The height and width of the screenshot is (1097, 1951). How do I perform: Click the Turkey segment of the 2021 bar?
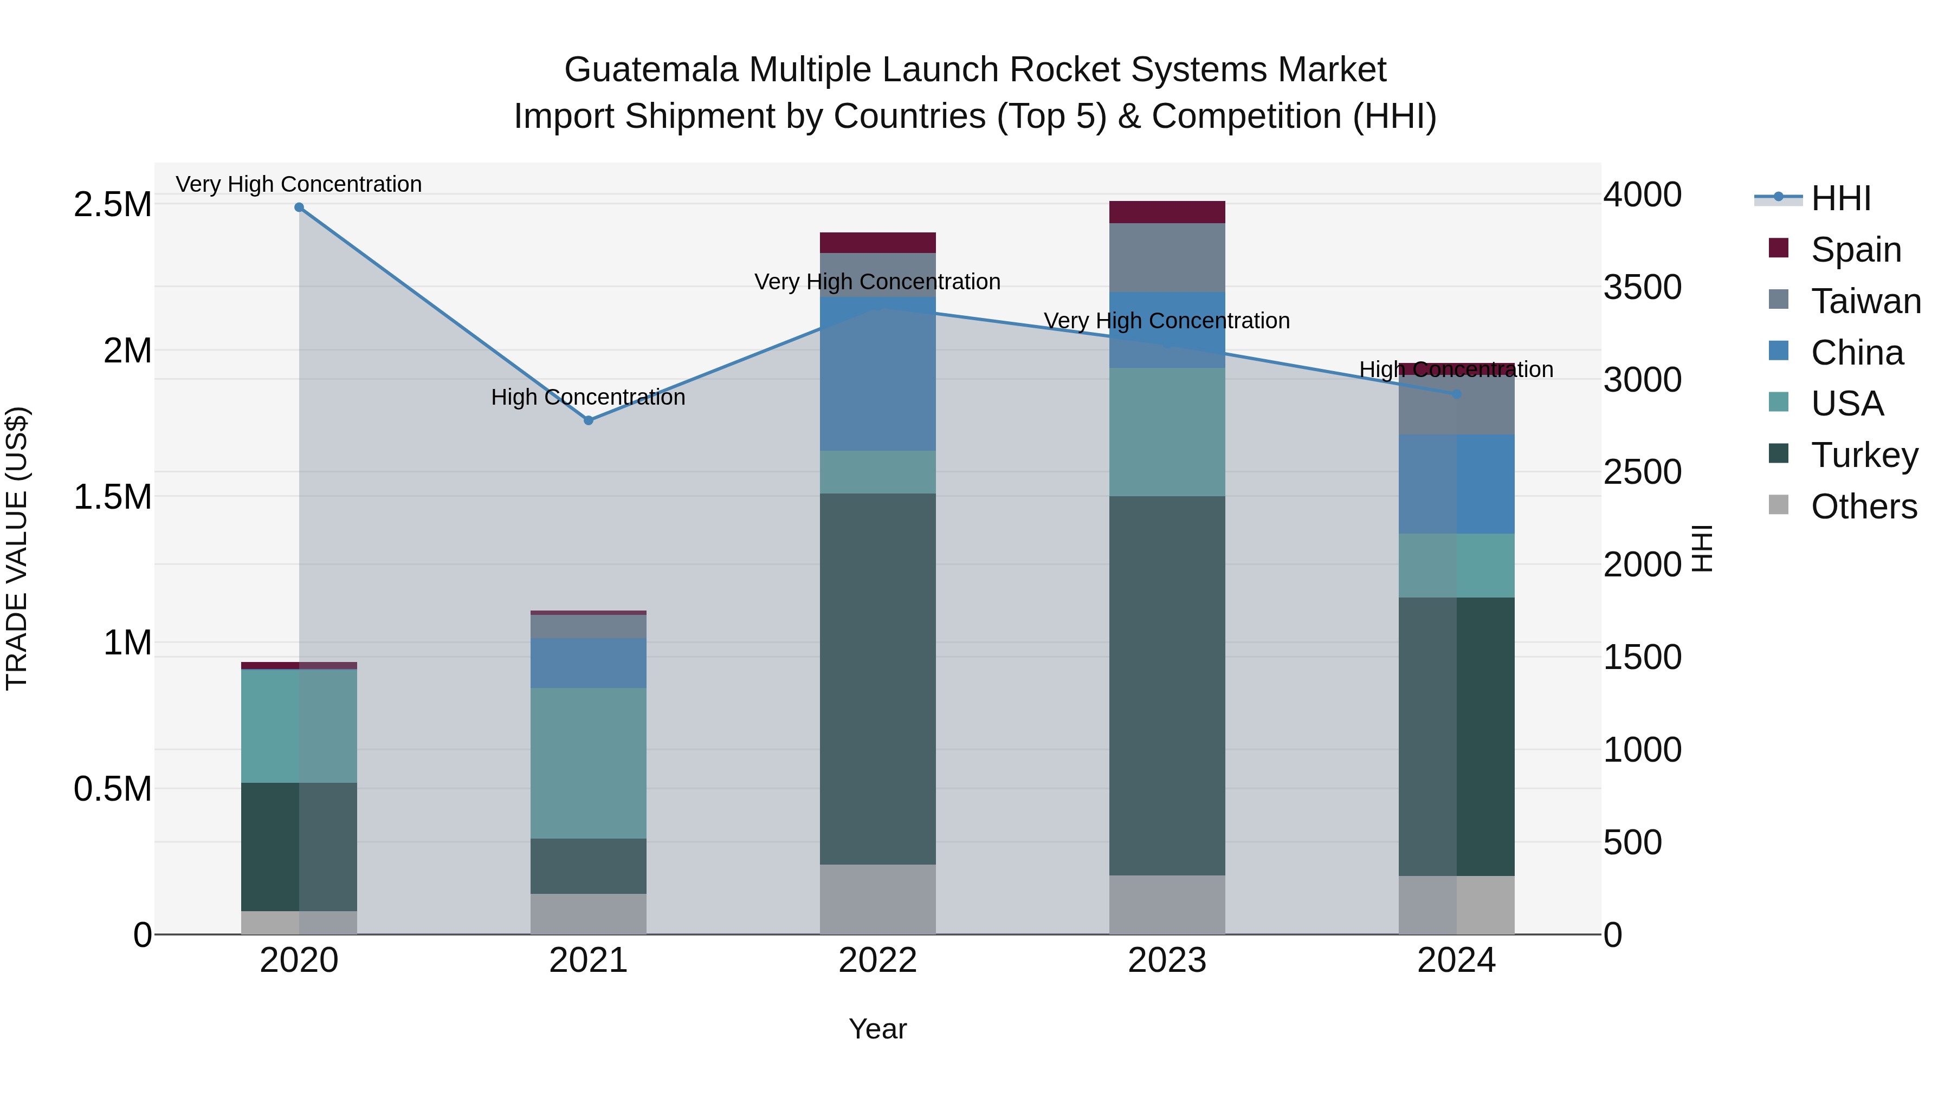[589, 866]
